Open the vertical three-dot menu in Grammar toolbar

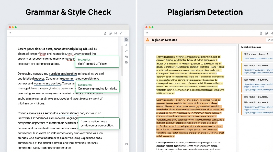click(x=126, y=33)
